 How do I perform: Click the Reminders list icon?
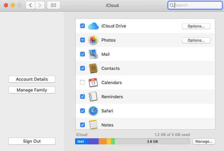pyautogui.click(x=93, y=97)
